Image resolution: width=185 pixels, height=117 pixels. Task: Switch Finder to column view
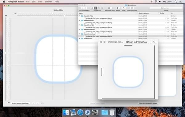click(99, 8)
